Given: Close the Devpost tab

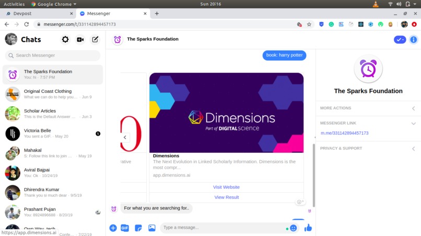Looking at the screenshot, I should (x=72, y=14).
